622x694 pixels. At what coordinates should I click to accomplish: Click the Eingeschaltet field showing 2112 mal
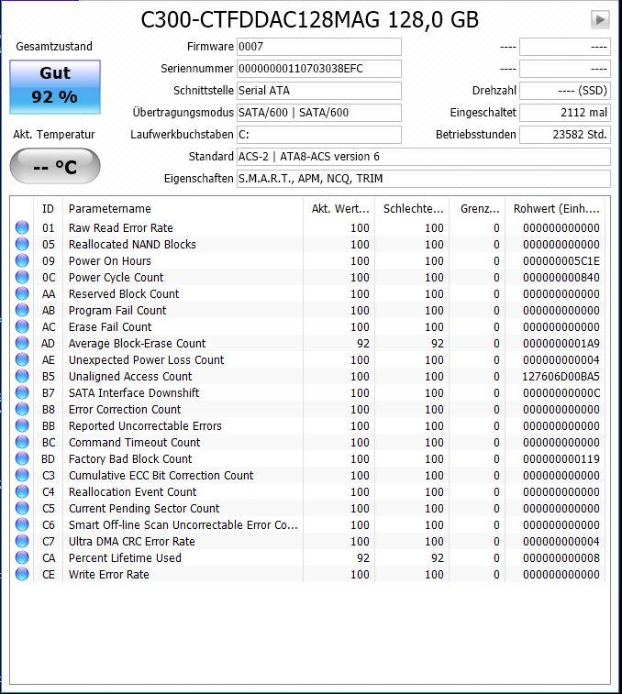point(565,113)
